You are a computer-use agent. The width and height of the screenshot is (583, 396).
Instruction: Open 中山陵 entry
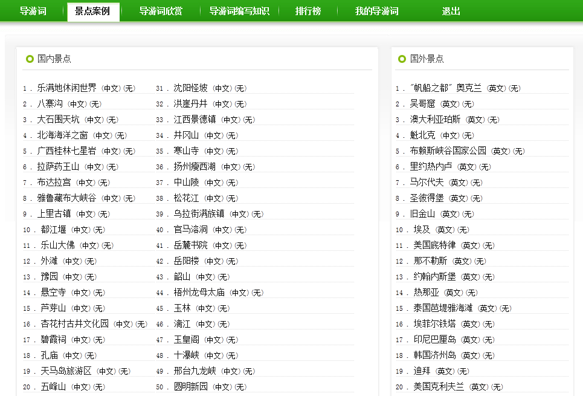point(186,183)
